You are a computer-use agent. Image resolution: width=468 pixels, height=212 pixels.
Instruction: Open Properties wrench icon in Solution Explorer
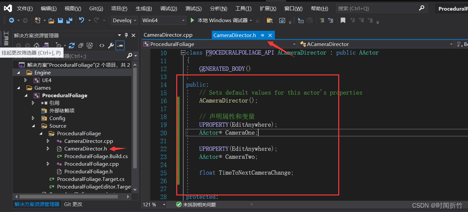click(x=111, y=45)
